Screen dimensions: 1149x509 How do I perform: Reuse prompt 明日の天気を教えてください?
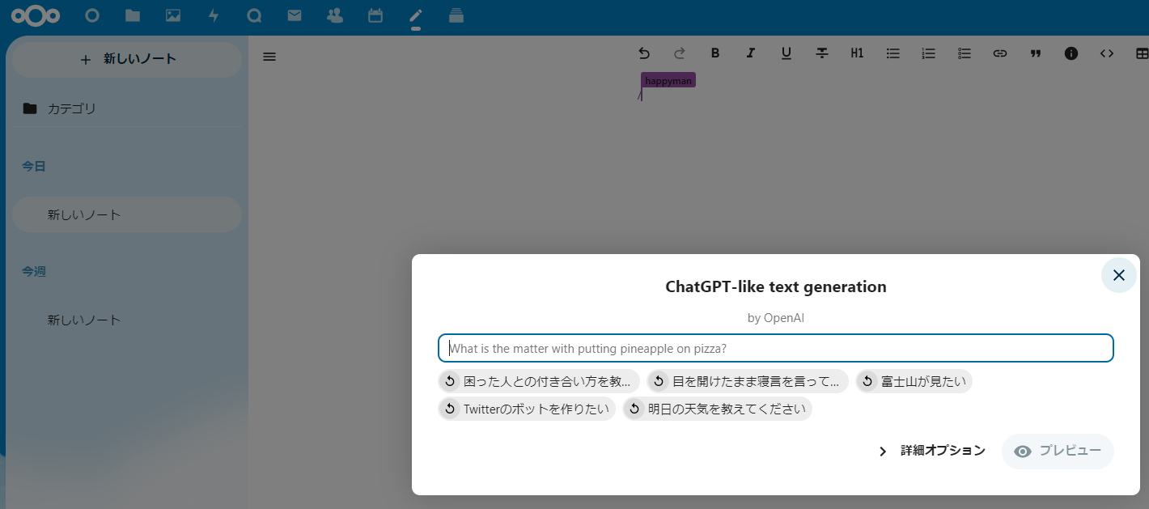(717, 409)
